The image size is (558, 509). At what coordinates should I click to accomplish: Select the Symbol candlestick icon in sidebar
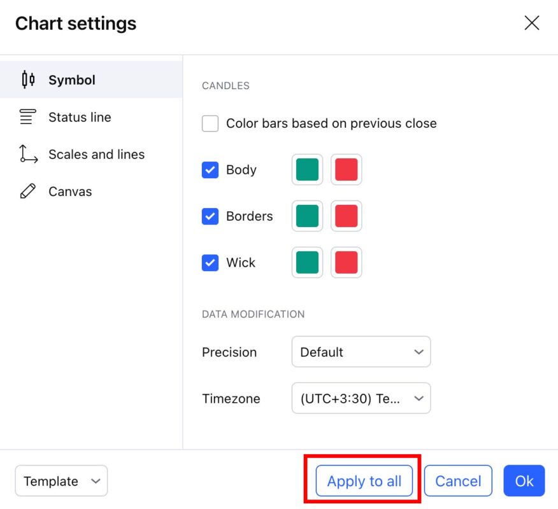[x=27, y=79]
